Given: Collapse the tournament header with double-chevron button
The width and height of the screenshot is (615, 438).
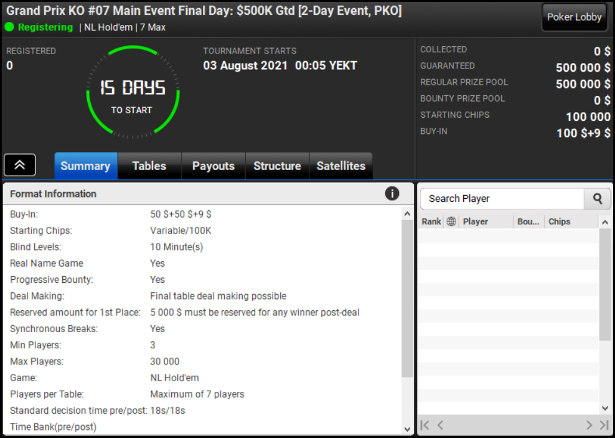Looking at the screenshot, I should [x=20, y=165].
